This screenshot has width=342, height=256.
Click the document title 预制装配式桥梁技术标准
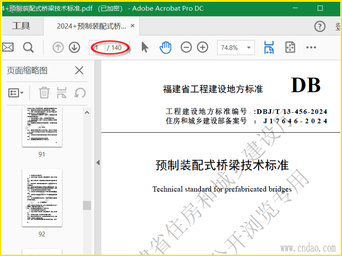click(x=222, y=165)
